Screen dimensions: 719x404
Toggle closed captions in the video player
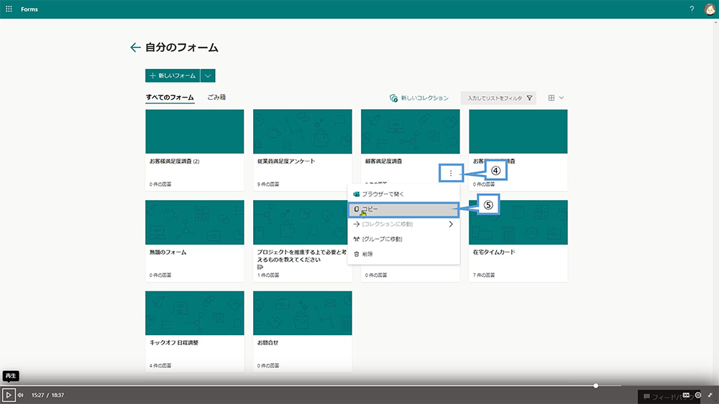(x=686, y=395)
